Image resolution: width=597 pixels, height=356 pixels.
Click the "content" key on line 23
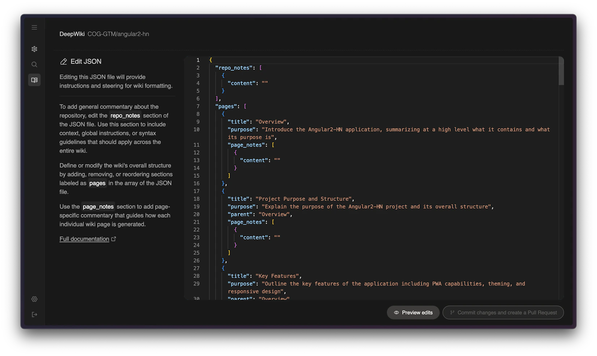coord(254,237)
